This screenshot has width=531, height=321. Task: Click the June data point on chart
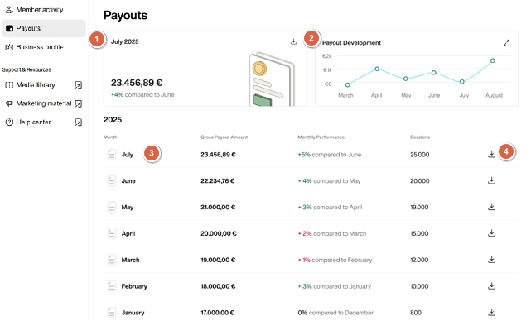pyautogui.click(x=434, y=73)
